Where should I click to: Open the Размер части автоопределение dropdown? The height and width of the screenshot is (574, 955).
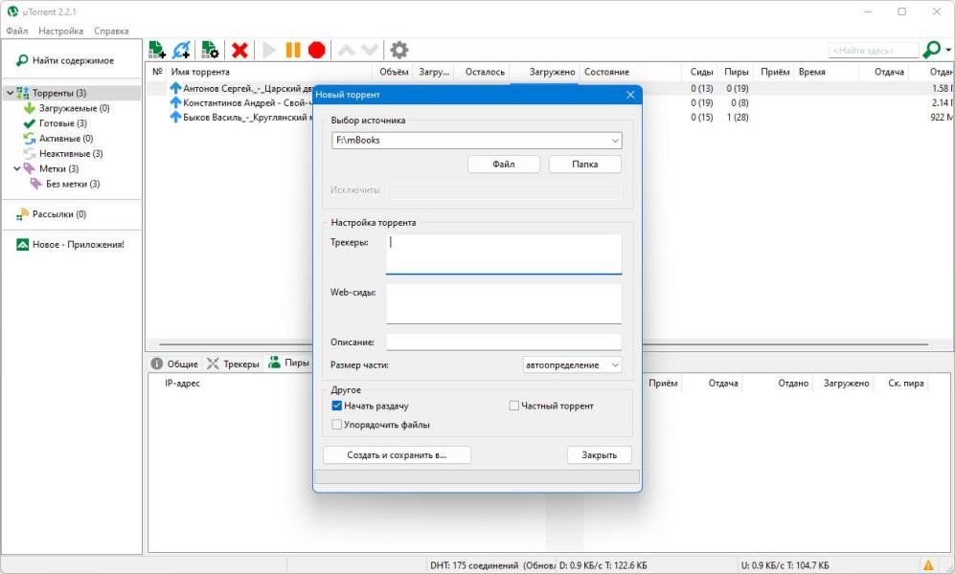(614, 364)
